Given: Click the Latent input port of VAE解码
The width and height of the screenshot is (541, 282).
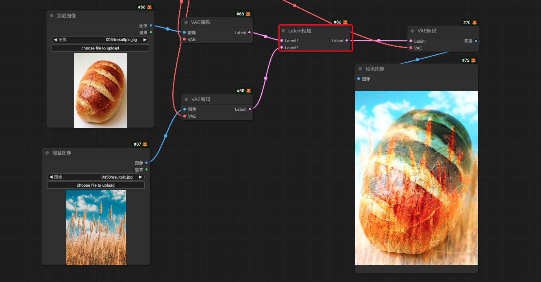Looking at the screenshot, I should point(411,41).
